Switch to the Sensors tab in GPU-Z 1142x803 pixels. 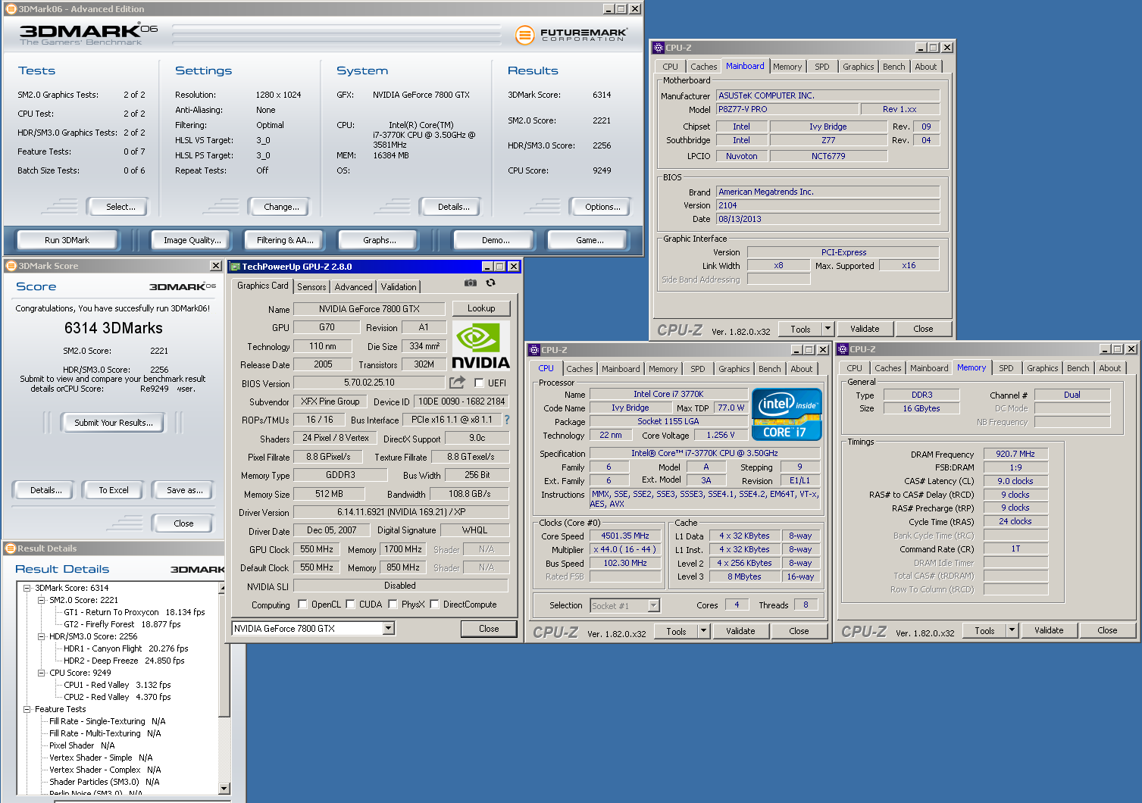311,287
